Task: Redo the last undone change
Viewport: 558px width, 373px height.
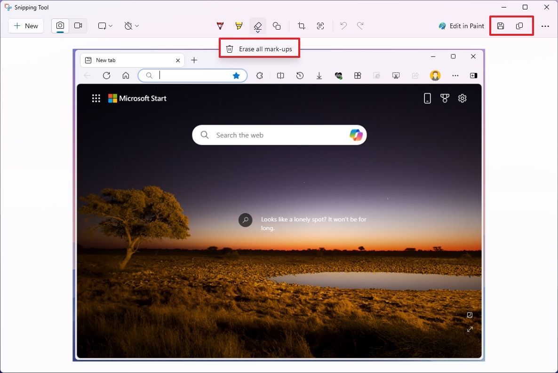Action: tap(360, 26)
